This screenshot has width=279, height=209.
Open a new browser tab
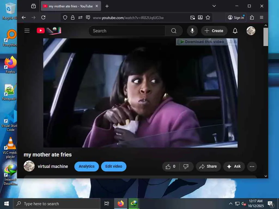(x=107, y=6)
